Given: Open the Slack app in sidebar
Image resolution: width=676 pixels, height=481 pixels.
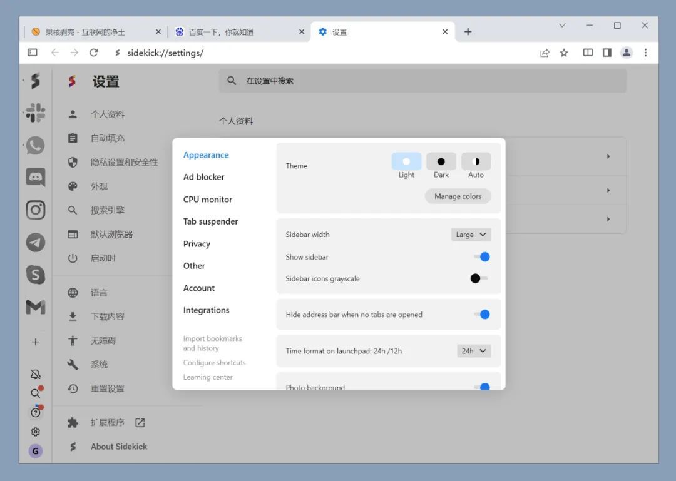Looking at the screenshot, I should click(x=35, y=113).
